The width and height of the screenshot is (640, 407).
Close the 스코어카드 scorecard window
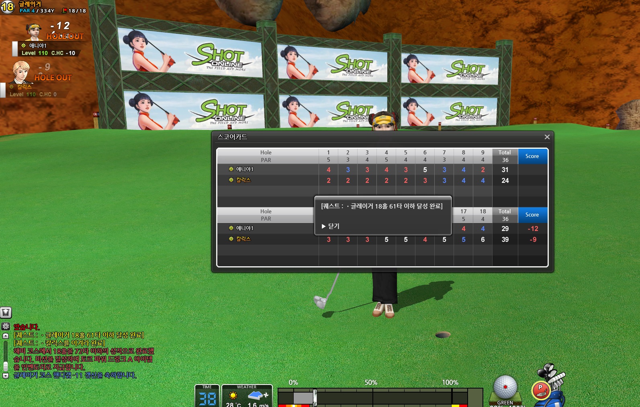click(x=547, y=137)
